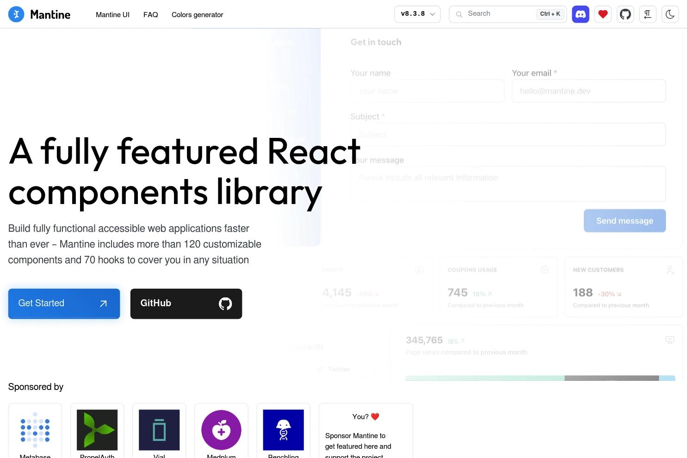Click the red heart sponsor icon
Screen dimensions: 687x458
coord(603,14)
